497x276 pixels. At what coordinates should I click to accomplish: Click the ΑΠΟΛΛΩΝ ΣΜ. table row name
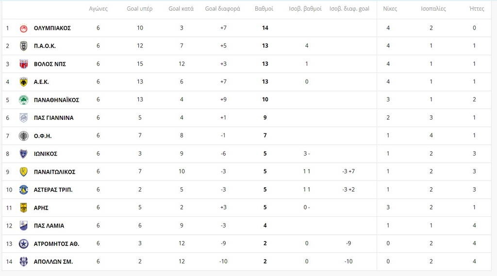pyautogui.click(x=53, y=261)
